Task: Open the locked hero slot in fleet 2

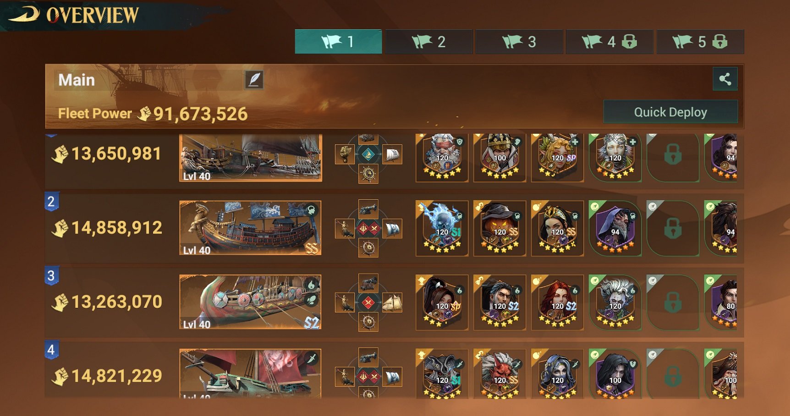Action: tap(673, 228)
